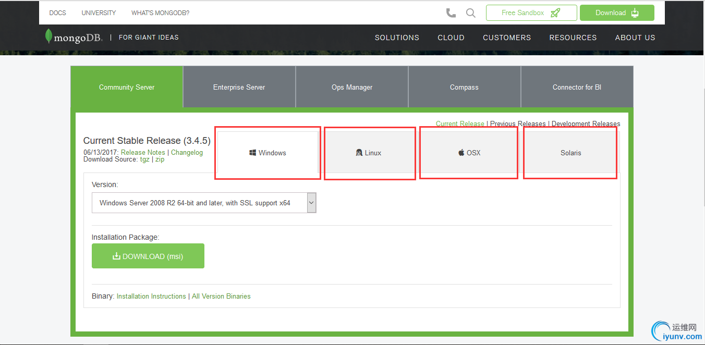Switch to the Ops Manager tab
705x345 pixels.
[x=352, y=87]
